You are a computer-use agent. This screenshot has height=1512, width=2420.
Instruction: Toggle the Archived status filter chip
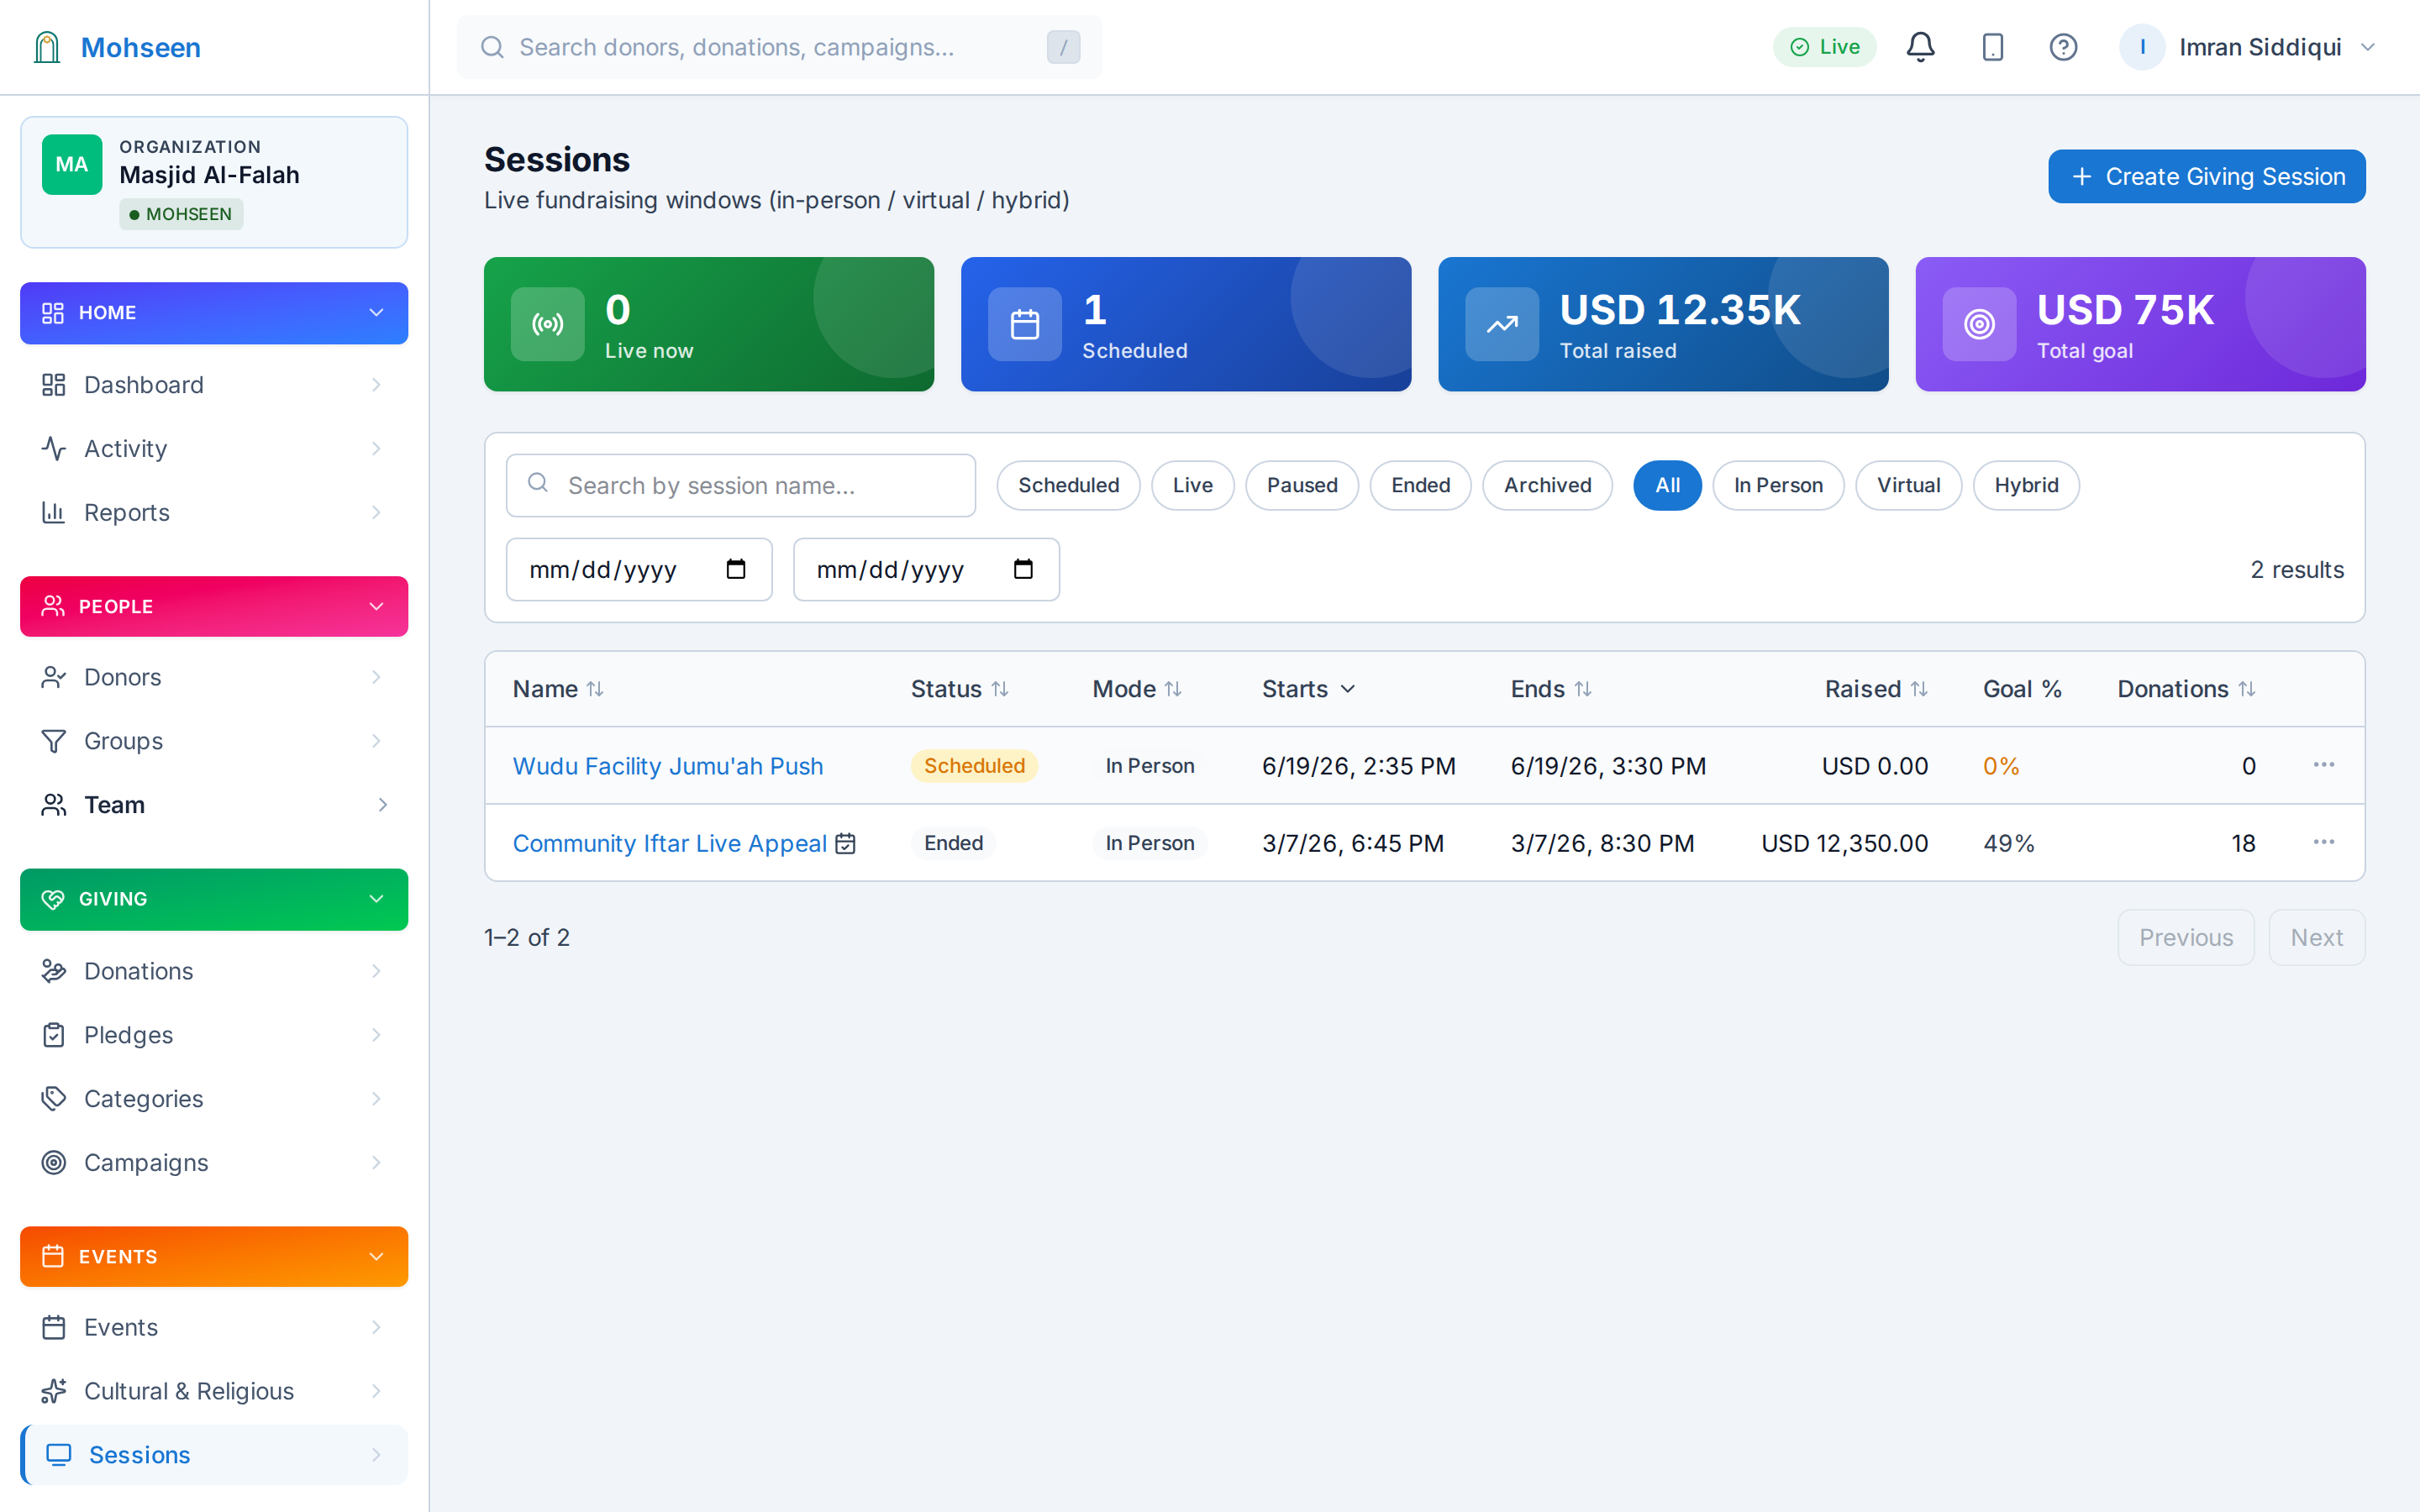[x=1547, y=485]
